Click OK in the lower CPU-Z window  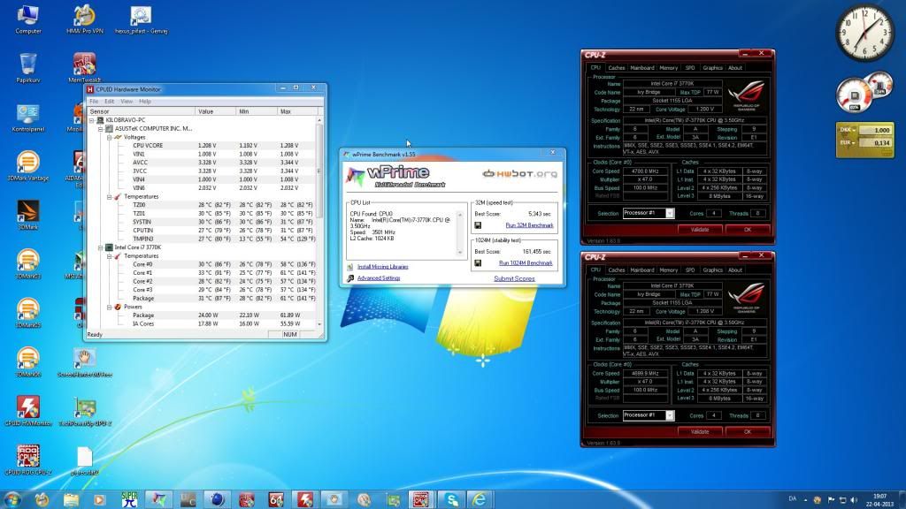(x=748, y=431)
